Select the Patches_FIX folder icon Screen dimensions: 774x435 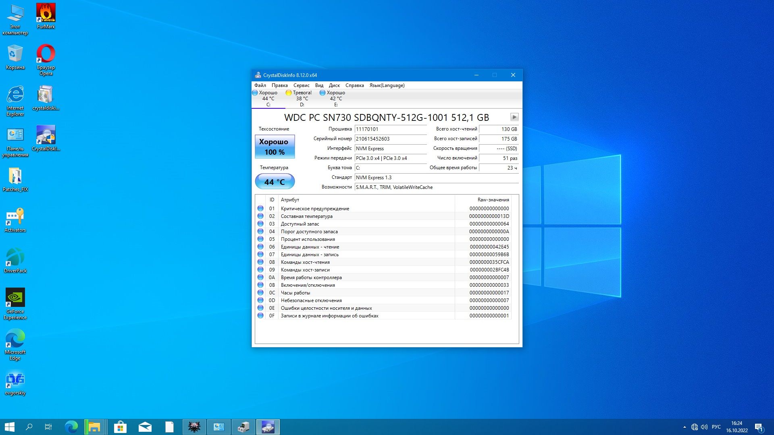pos(15,179)
